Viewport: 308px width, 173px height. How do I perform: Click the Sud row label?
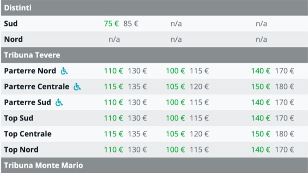tap(11, 24)
